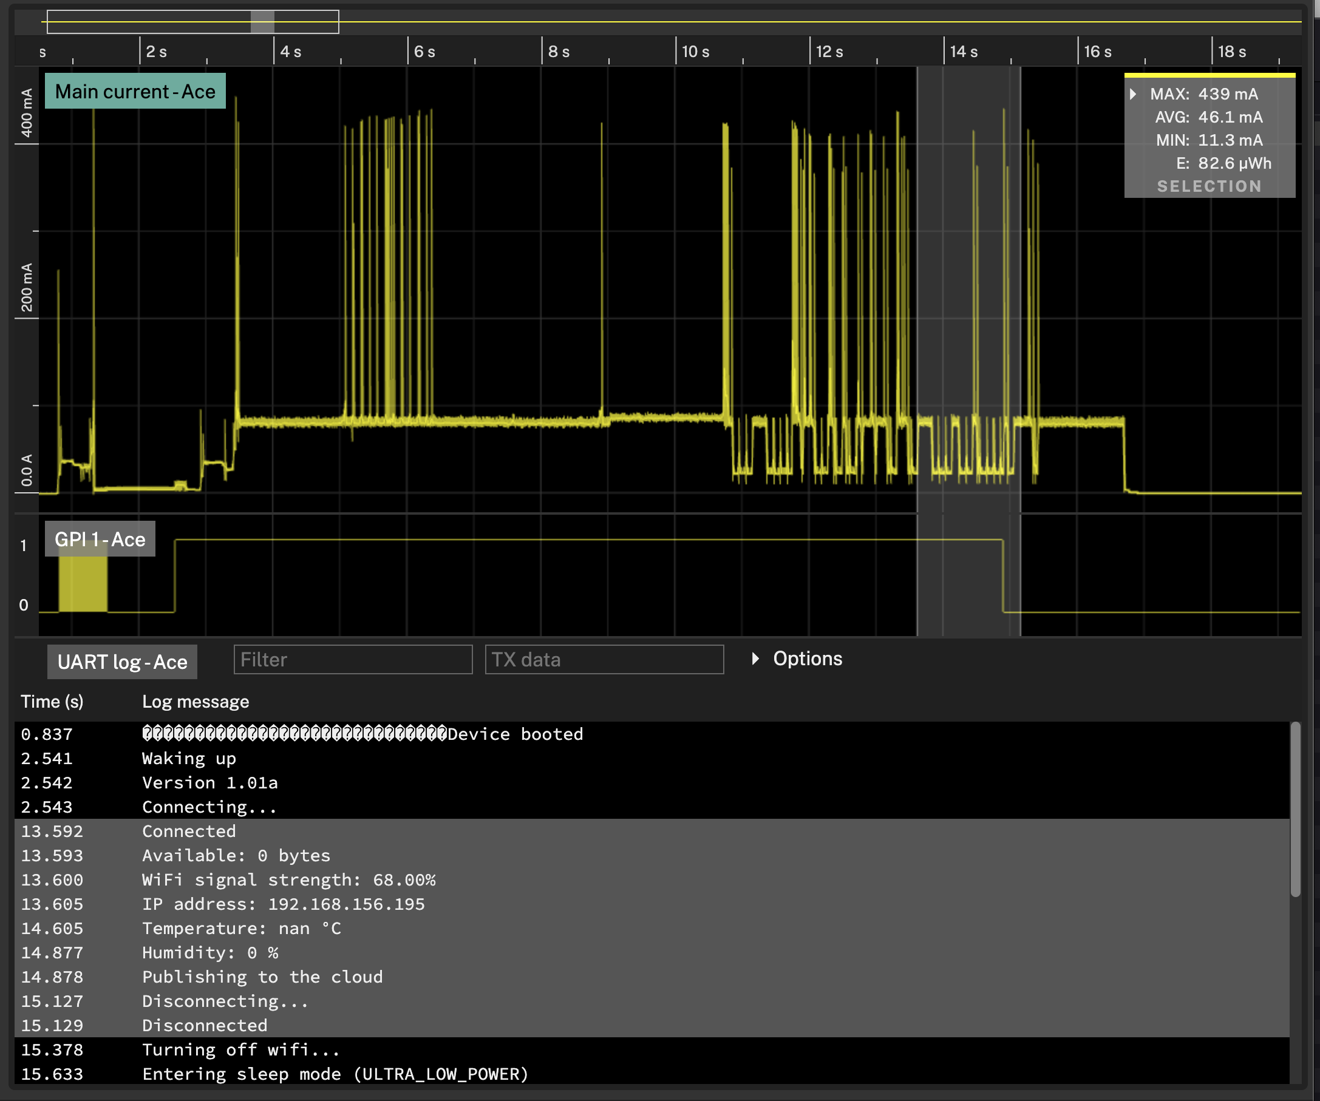Click the Main current - Ace label
1320x1101 pixels.
[135, 92]
